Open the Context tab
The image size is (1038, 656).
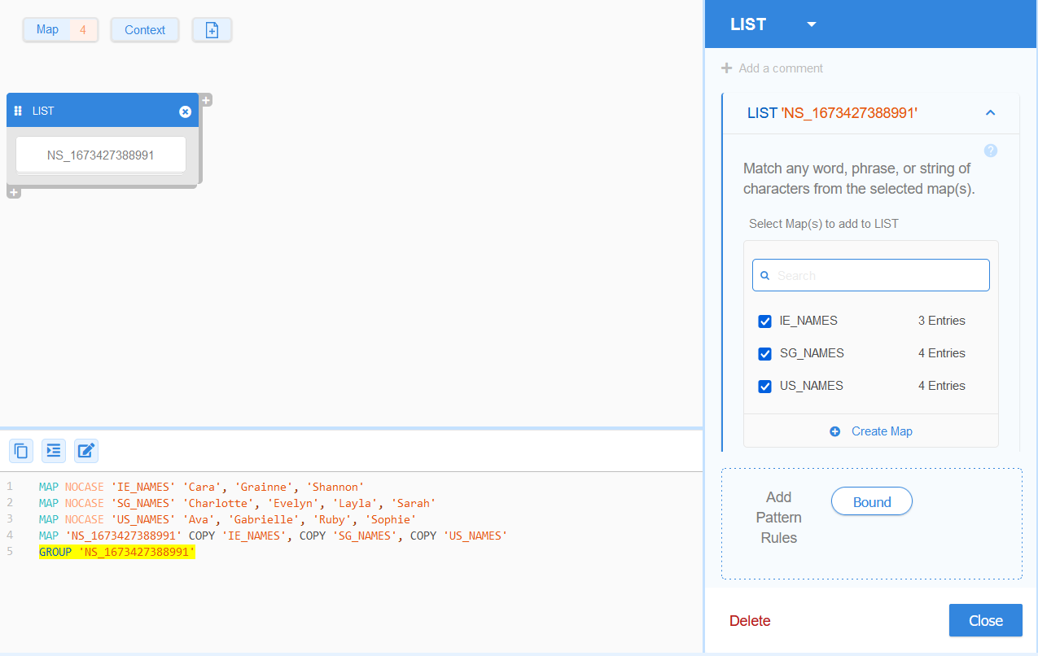click(x=145, y=30)
